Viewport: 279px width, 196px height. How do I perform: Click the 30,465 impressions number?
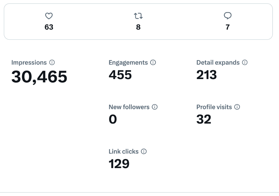[x=39, y=77]
